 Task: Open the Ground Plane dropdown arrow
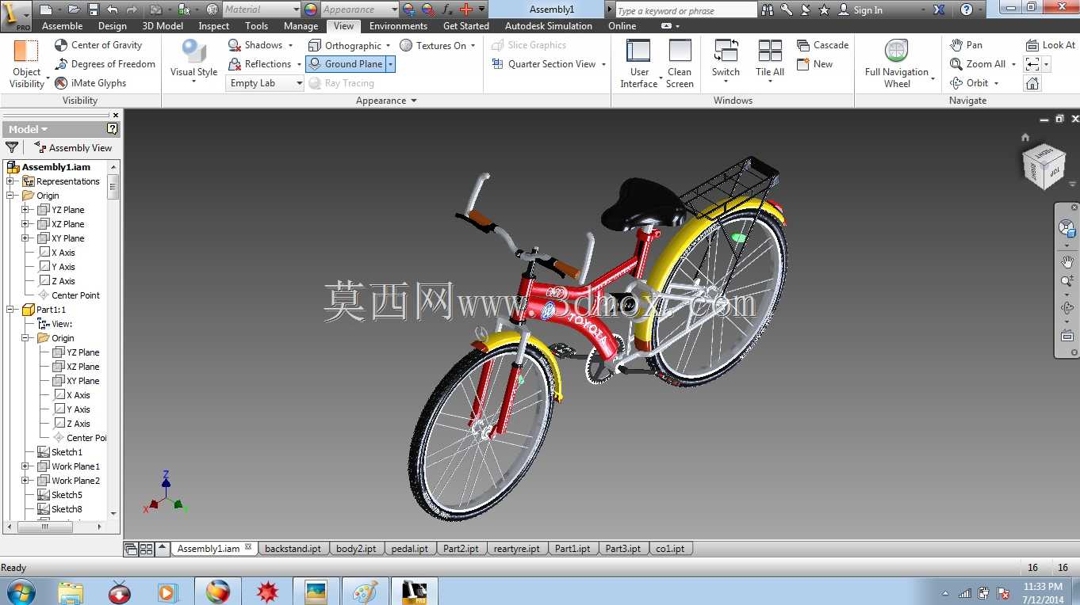390,64
